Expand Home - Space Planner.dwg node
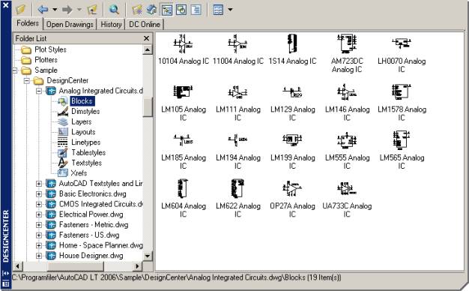Screen dimensions: 469x291 [x=39, y=245]
